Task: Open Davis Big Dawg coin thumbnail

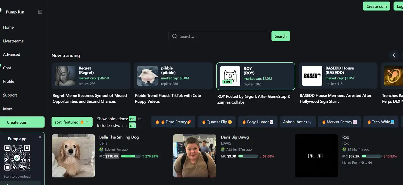Action: 194,156
